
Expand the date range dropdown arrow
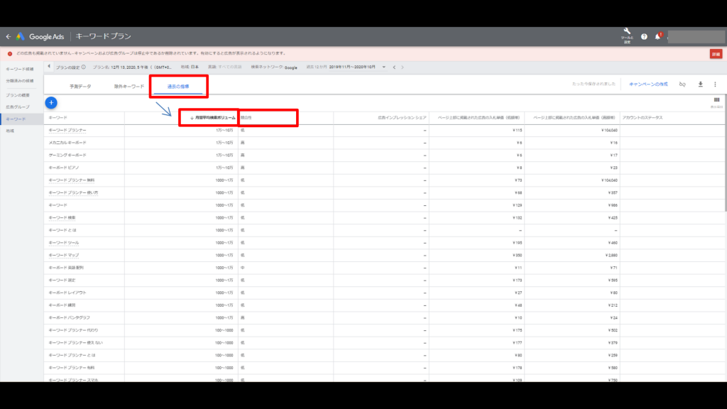point(383,67)
